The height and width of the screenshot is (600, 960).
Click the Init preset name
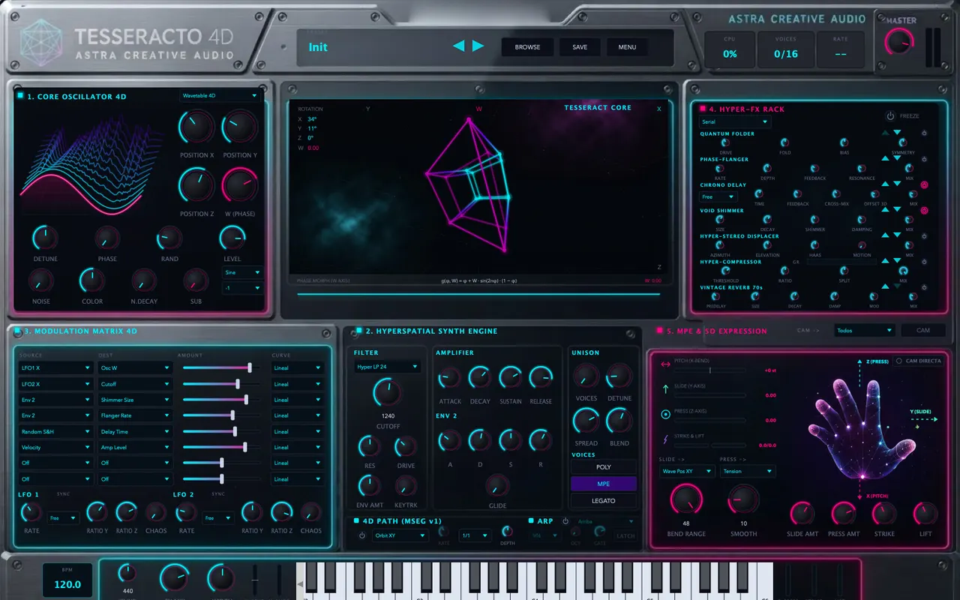[318, 46]
